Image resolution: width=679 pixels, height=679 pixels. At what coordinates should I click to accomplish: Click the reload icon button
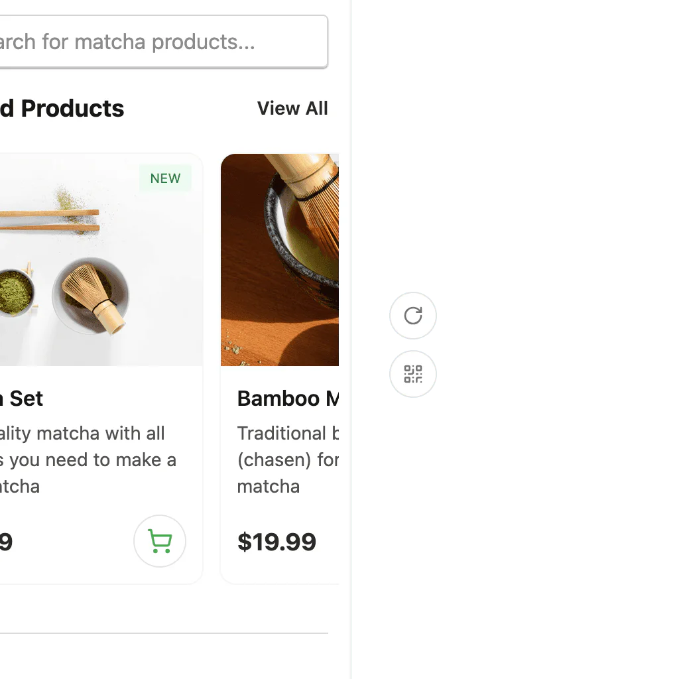pyautogui.click(x=413, y=316)
